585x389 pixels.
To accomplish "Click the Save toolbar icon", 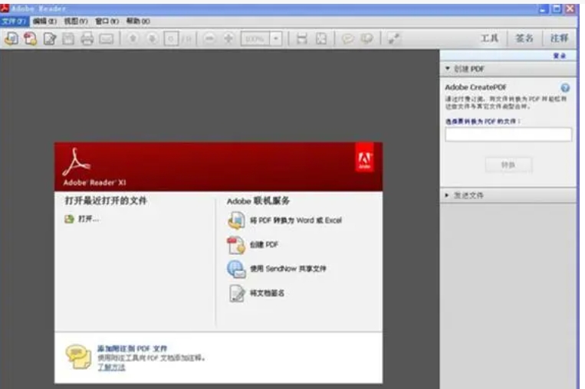I will tap(68, 38).
